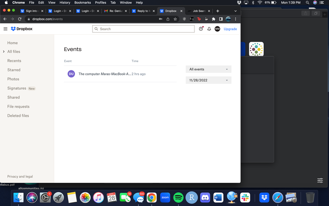The image size is (329, 206).
Task: Open the Dropbox app grid icon
Action: [5, 29]
